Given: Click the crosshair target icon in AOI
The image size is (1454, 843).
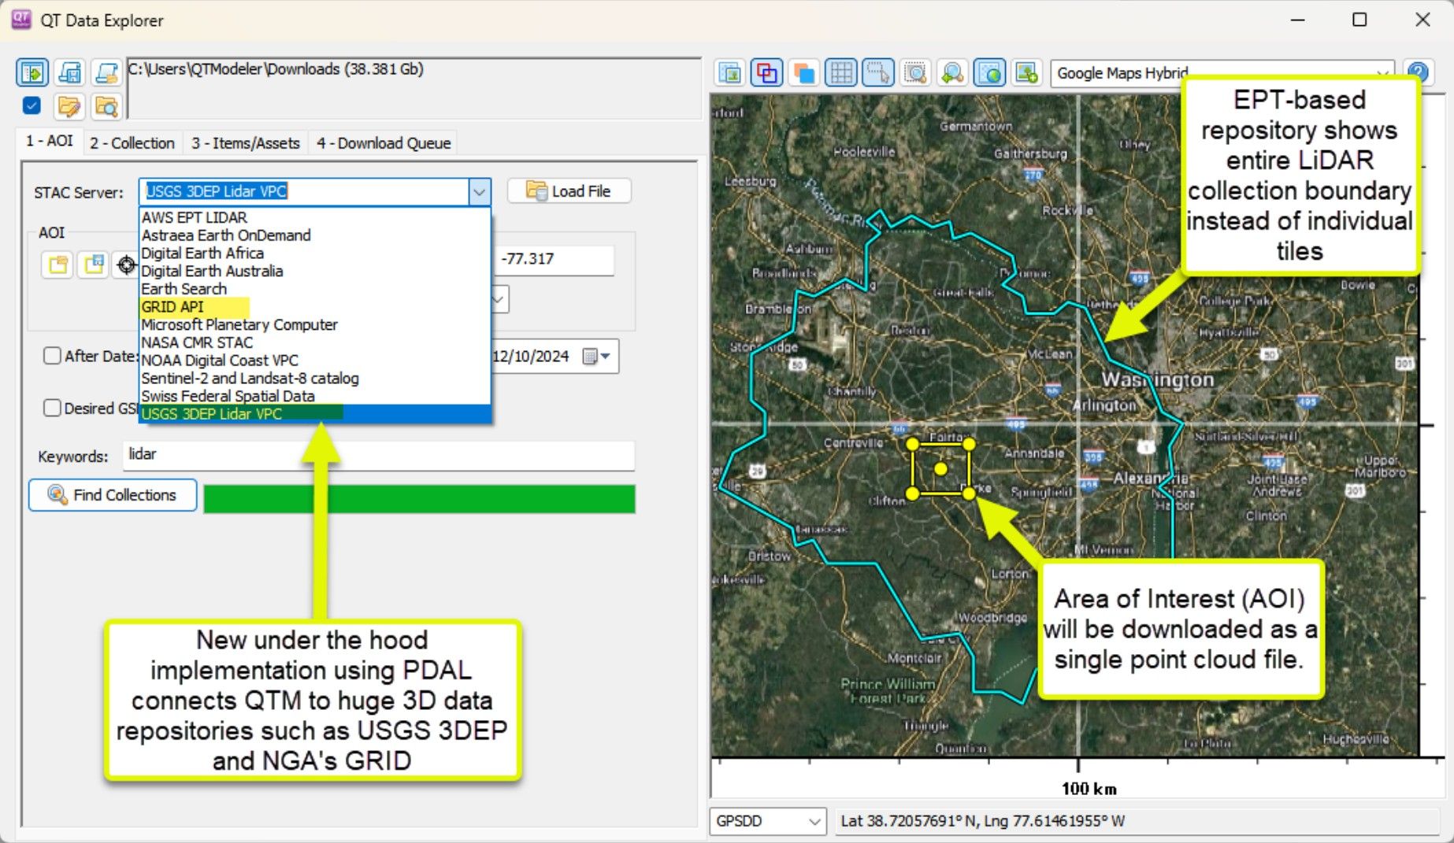Looking at the screenshot, I should (x=126, y=265).
